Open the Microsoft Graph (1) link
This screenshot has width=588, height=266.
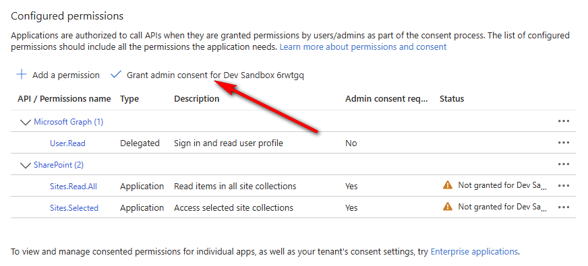pyautogui.click(x=69, y=122)
